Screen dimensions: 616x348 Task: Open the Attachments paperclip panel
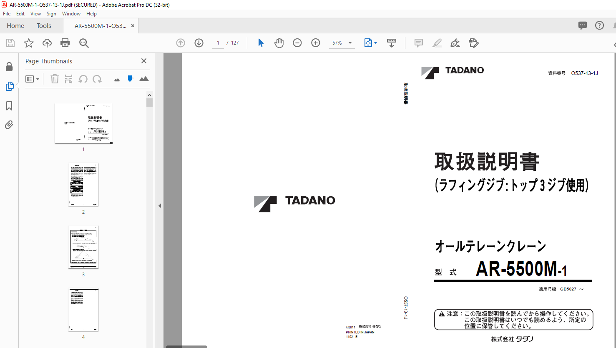tap(9, 125)
